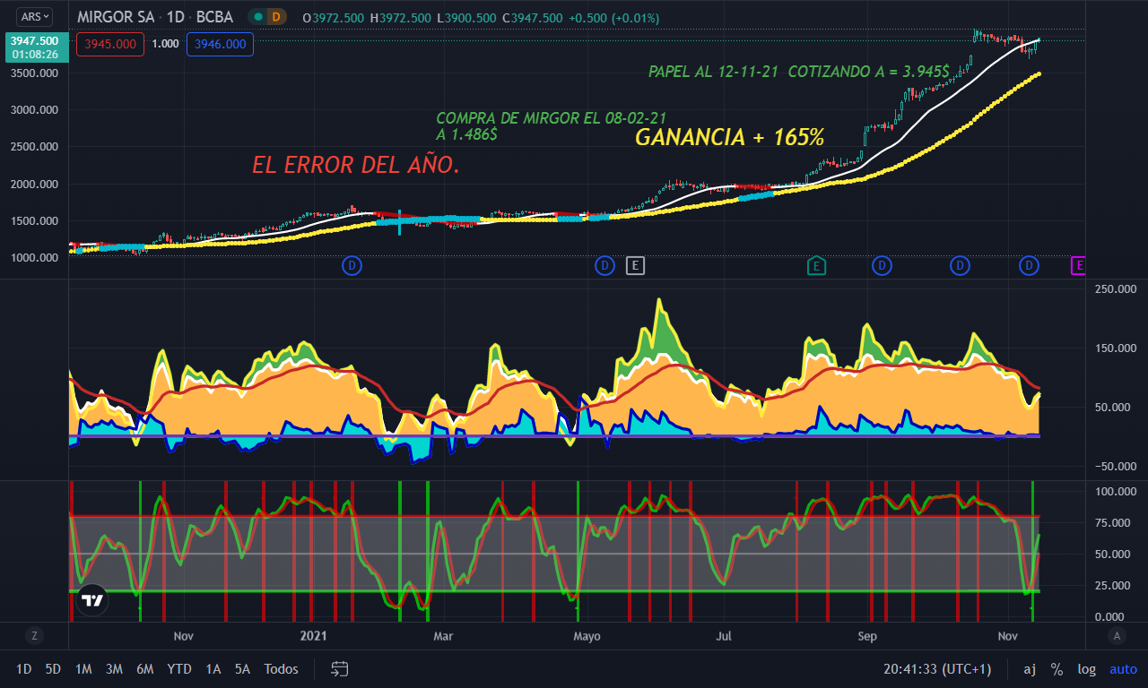Click the magenta E marker at right edge
Image resolution: width=1148 pixels, height=688 pixels.
pyautogui.click(x=1079, y=265)
